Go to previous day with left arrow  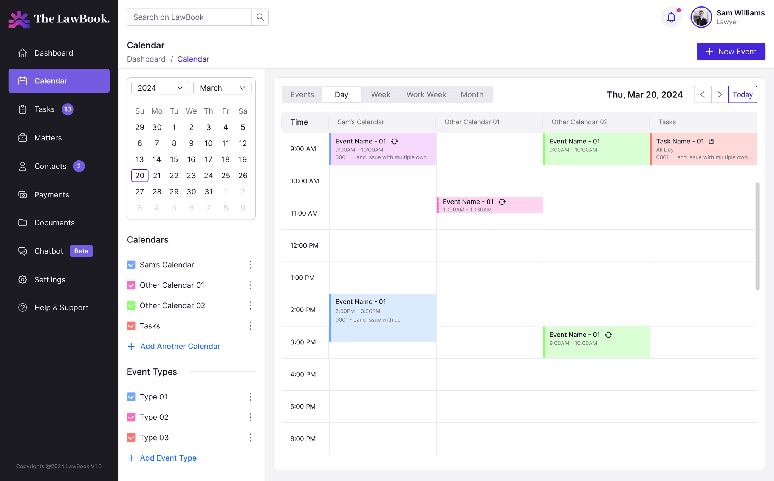[703, 94]
